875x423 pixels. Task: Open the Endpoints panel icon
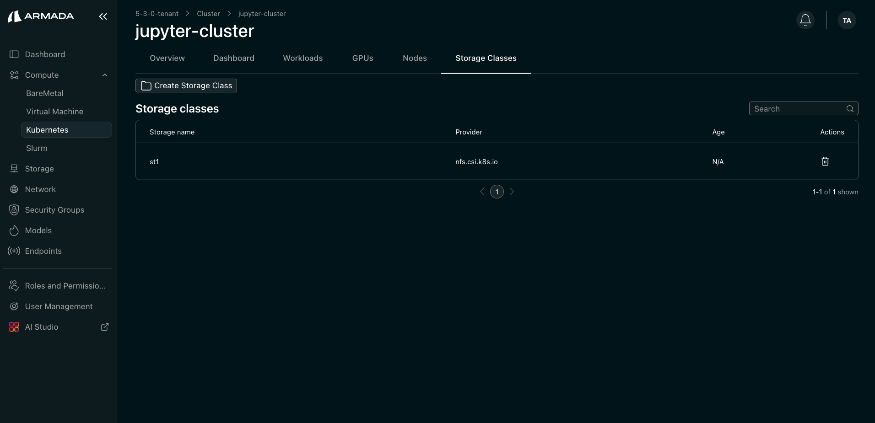[x=14, y=251]
